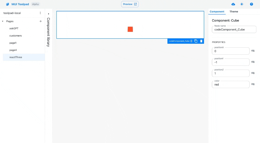Open toolpad-local options menu
The image size is (260, 143).
pos(40,13)
